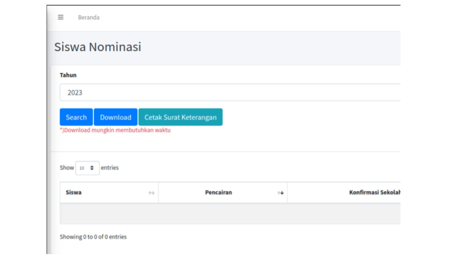Click the Showing 0 to 0 entries text
The image size is (460, 258).
tap(93, 236)
